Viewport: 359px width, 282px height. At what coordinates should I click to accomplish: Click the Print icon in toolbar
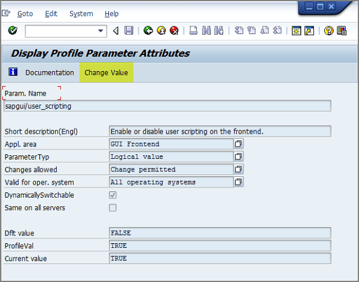193,30
